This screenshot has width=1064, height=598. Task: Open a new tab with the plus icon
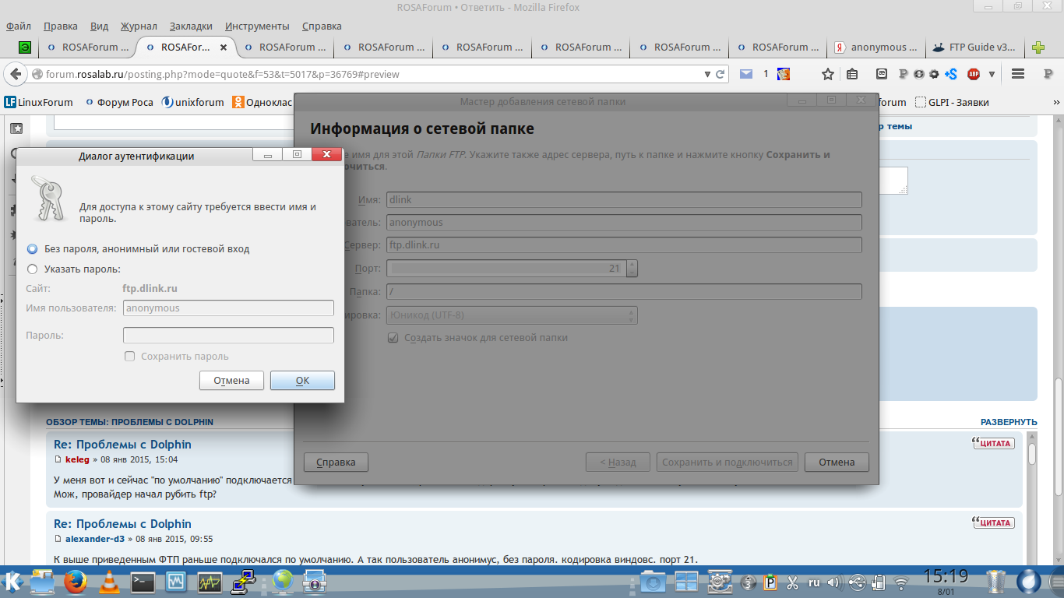pyautogui.click(x=1038, y=47)
